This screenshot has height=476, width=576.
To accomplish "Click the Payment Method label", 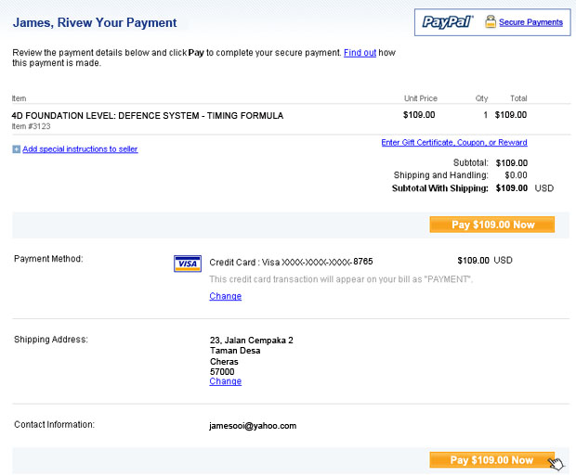I will (48, 259).
